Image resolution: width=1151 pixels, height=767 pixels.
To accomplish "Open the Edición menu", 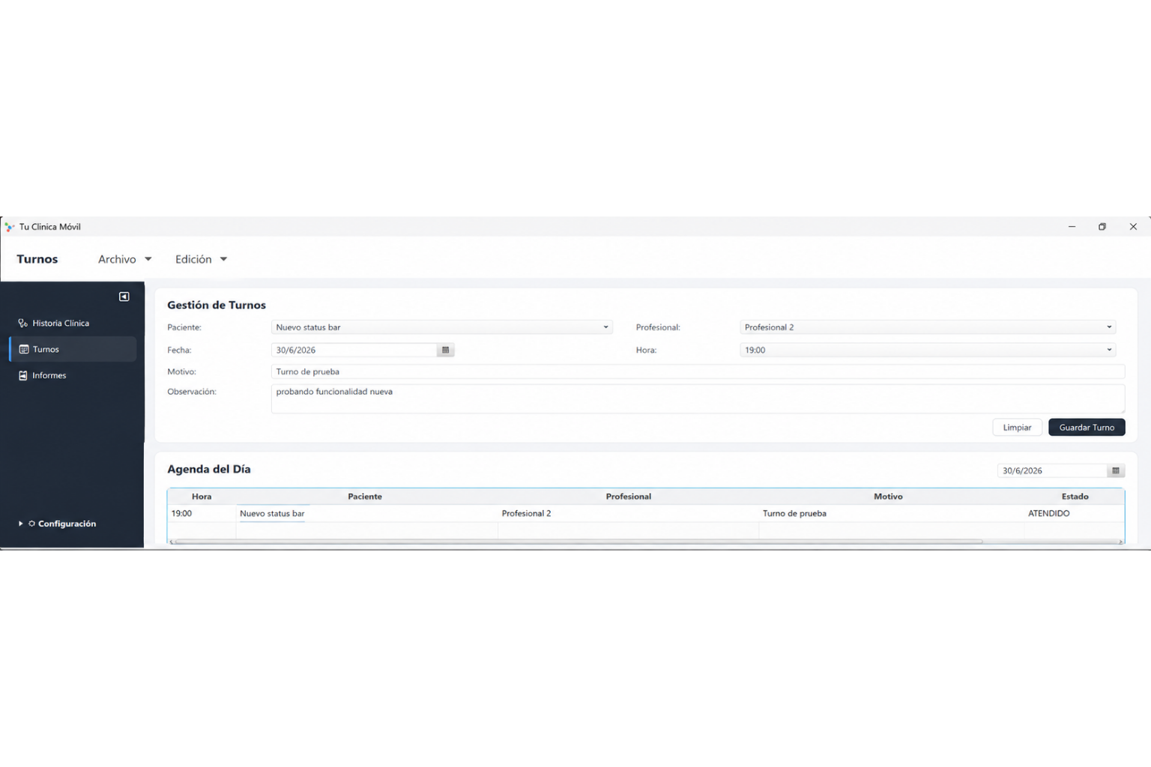I will (x=201, y=259).
